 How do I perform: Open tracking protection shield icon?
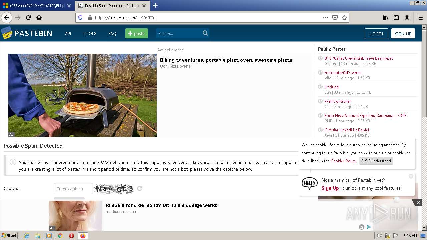[x=80, y=18]
